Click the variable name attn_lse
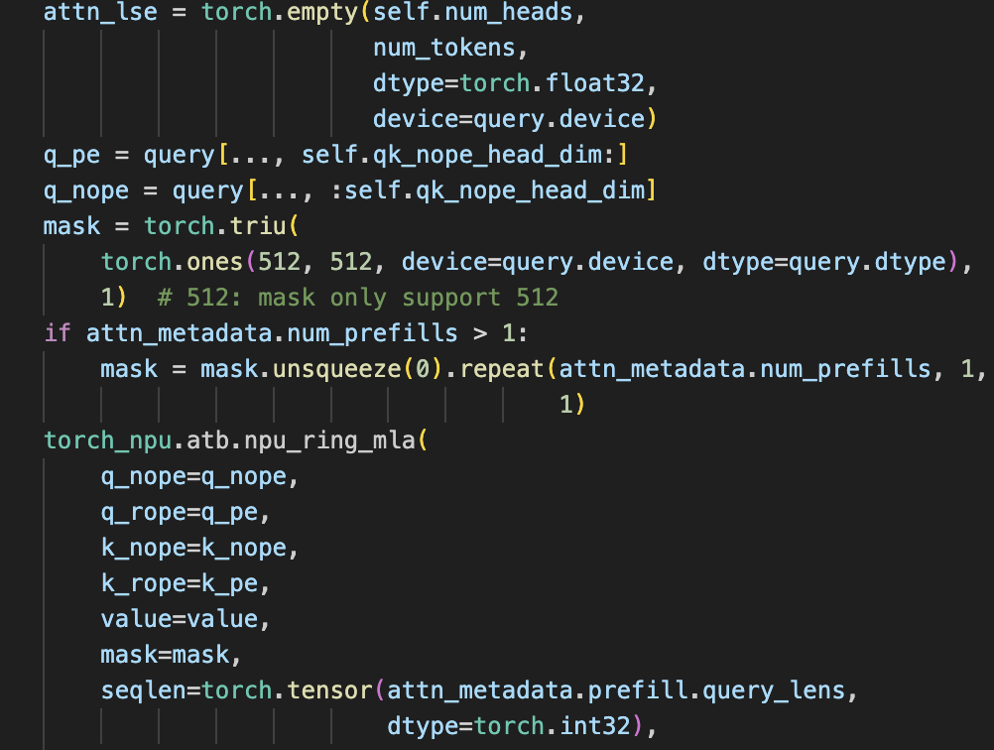The height and width of the screenshot is (750, 994). coord(100,12)
